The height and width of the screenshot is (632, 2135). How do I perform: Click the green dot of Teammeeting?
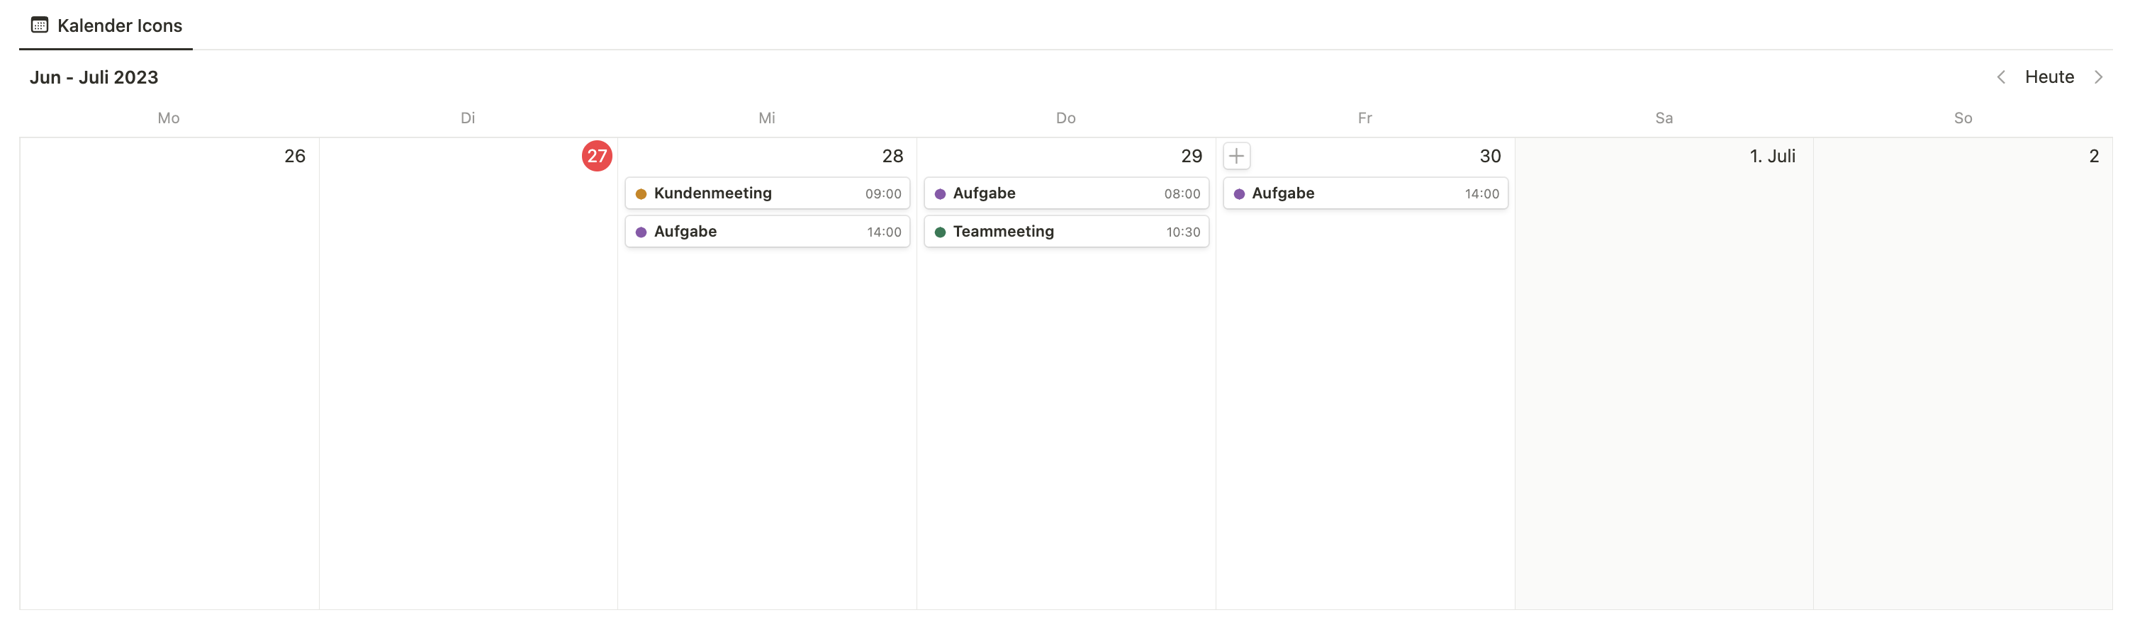tap(940, 232)
